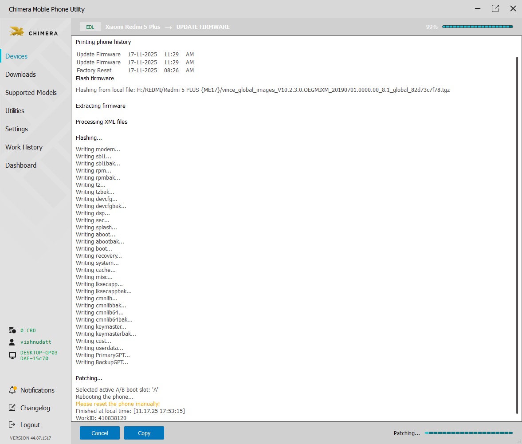
Task: Click the 'Patching...' status label at bottom
Action: point(407,433)
